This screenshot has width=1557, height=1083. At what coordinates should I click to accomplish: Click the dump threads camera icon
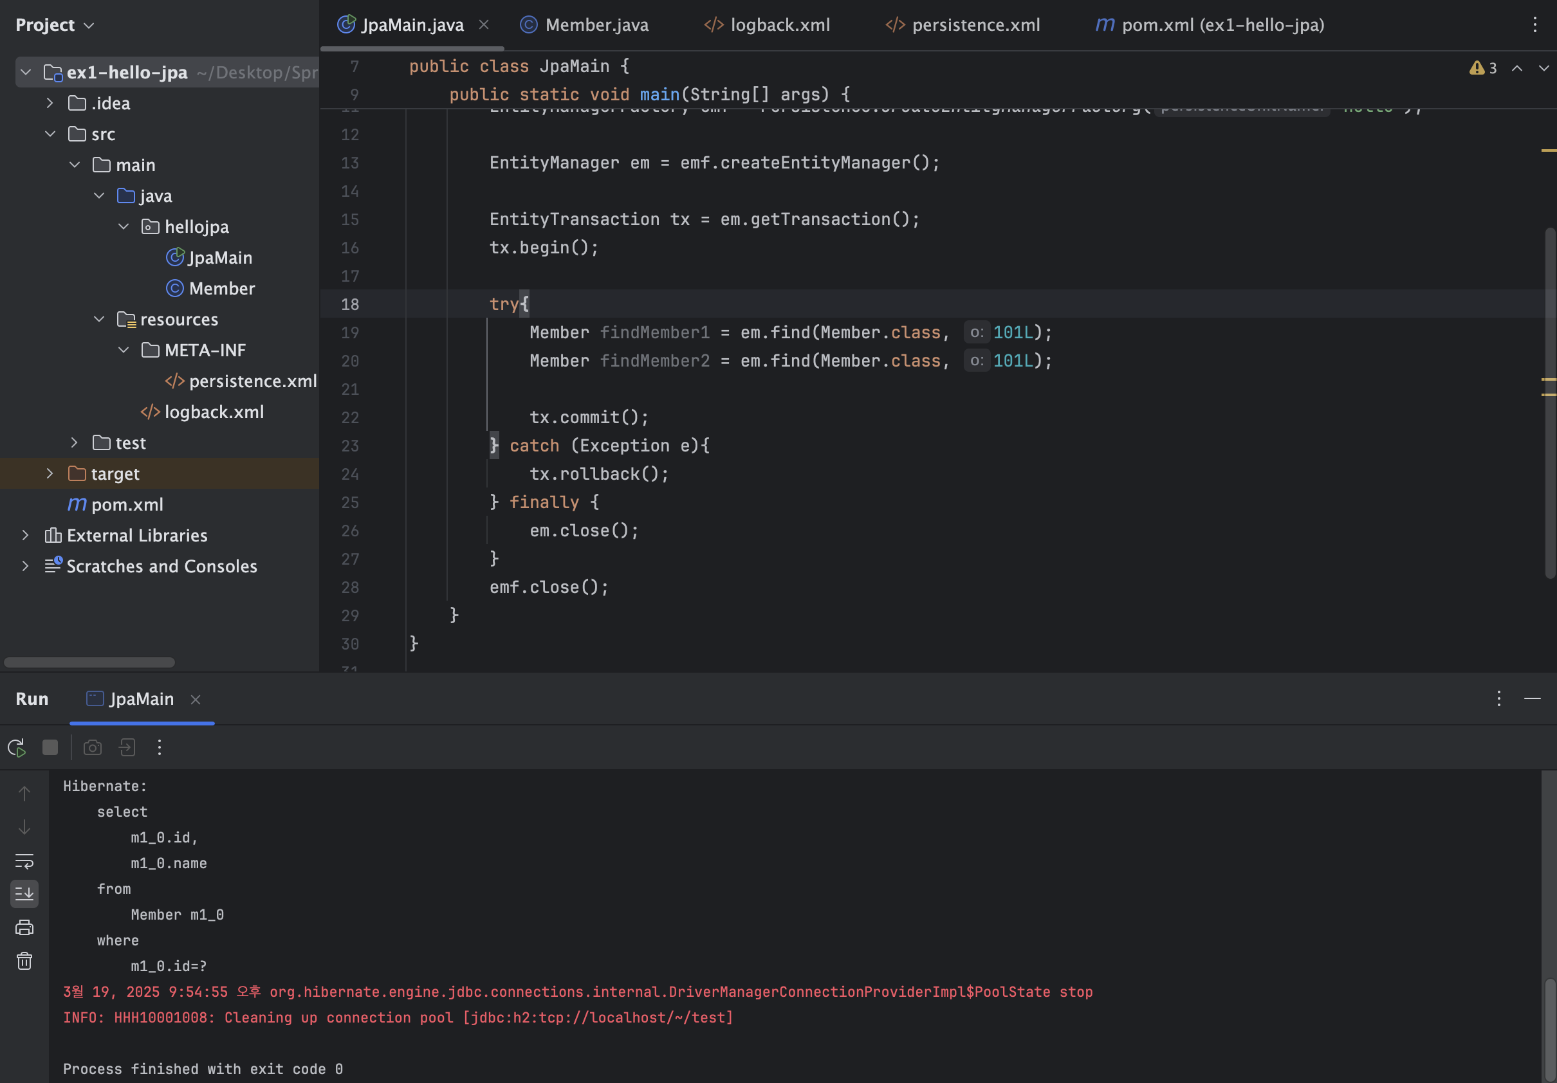(92, 747)
